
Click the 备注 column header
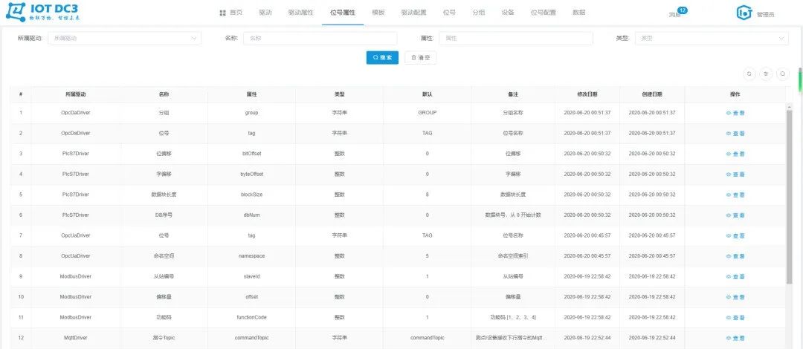512,94
